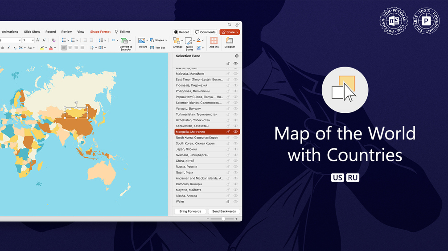448x251 pixels.
Task: Click the red font color icon
Action: click(x=51, y=48)
